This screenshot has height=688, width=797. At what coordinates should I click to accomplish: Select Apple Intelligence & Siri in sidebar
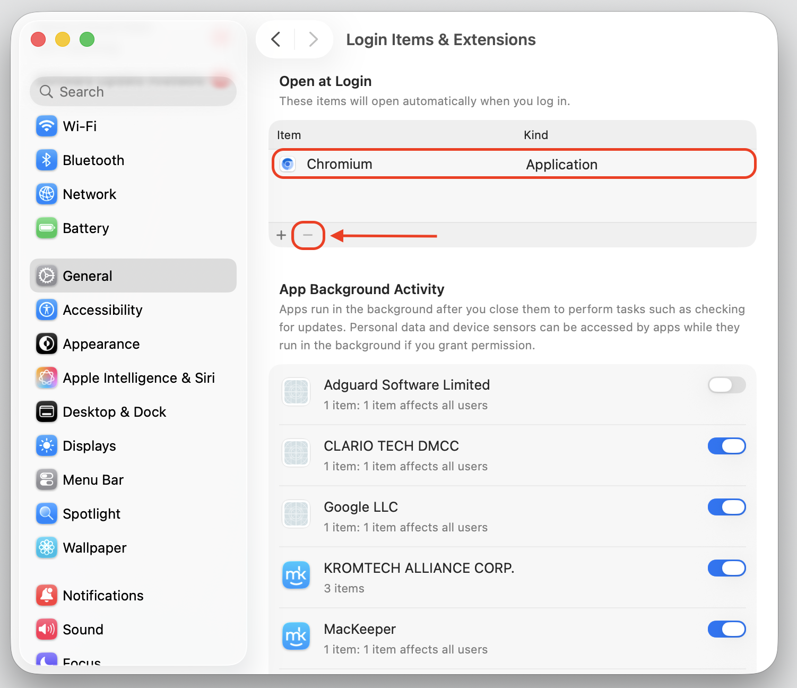click(x=133, y=378)
